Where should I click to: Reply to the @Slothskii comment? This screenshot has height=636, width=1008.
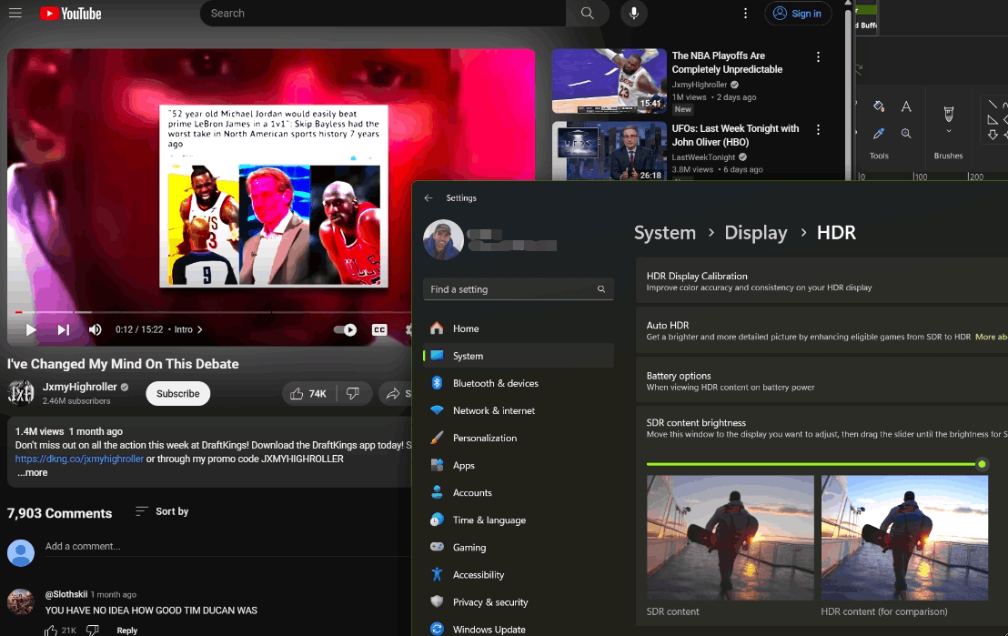pos(126,631)
